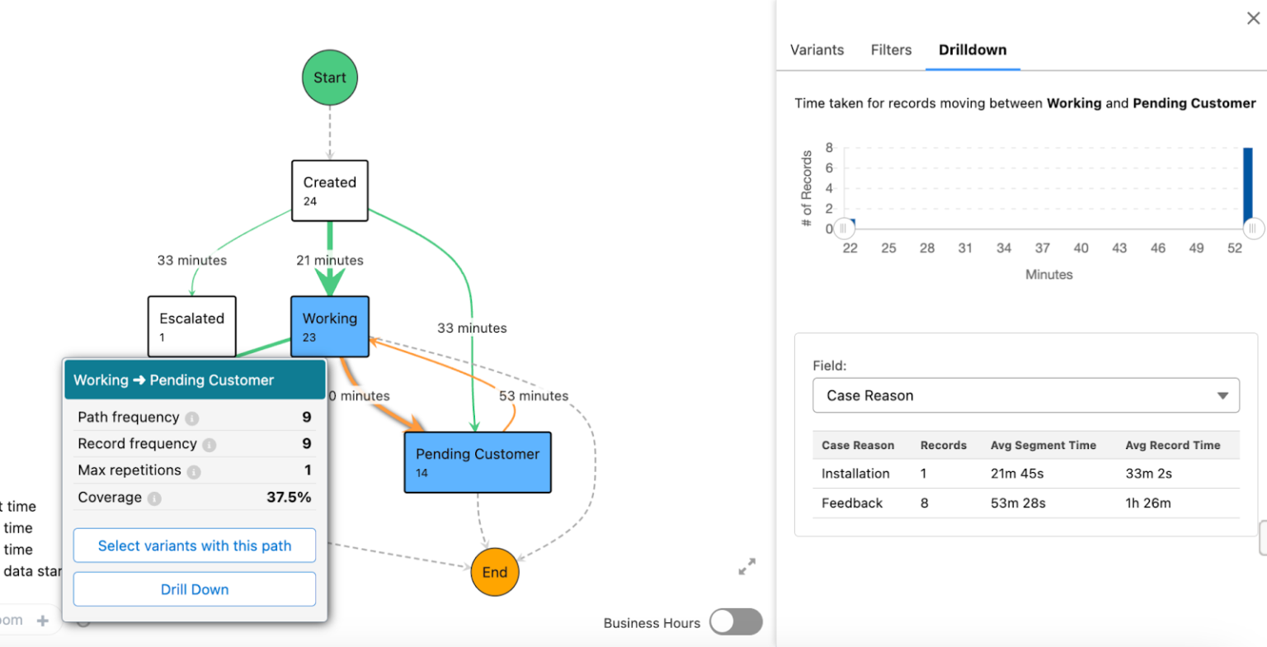This screenshot has height=647, width=1267.
Task: Click the 53 minutes path label
Action: coord(534,396)
